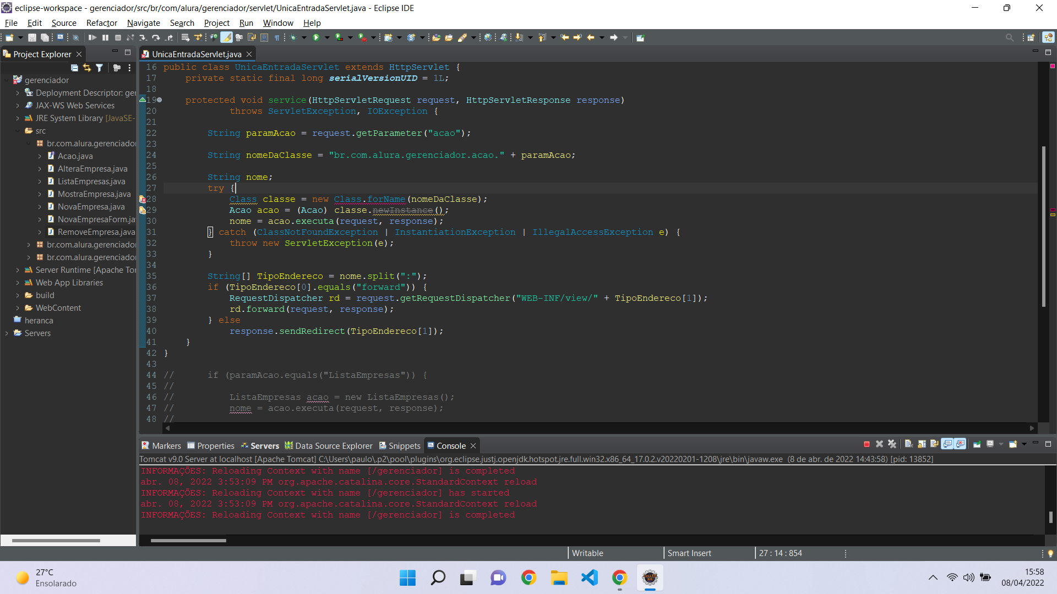Expand the Acao.java tree node
Image resolution: width=1057 pixels, height=594 pixels.
40,156
